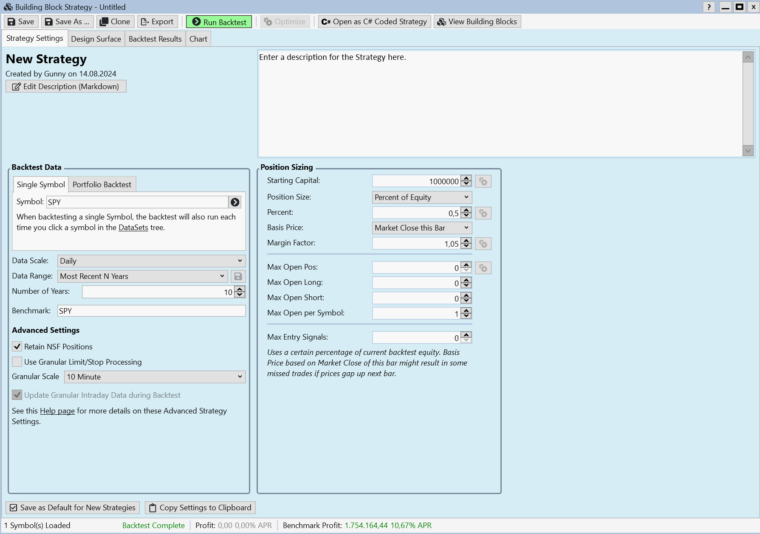Enable Use Granular Limit/Stop Processing
The width and height of the screenshot is (760, 534).
tap(17, 362)
